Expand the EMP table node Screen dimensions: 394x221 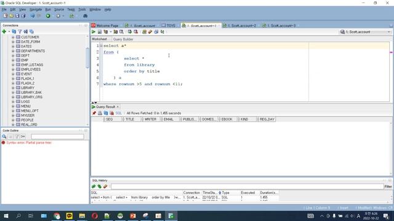point(13,60)
